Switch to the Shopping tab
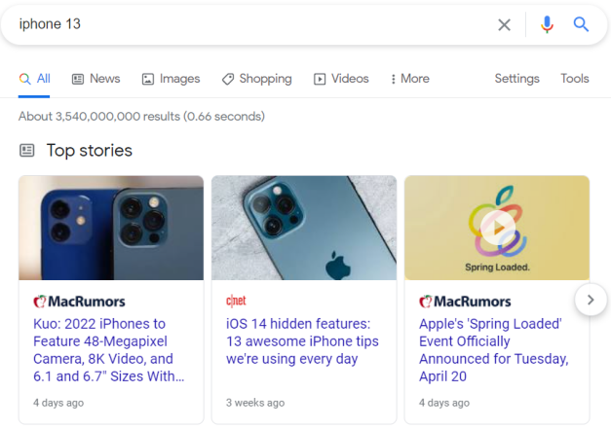Screen dimensions: 611x428 [x=257, y=79]
